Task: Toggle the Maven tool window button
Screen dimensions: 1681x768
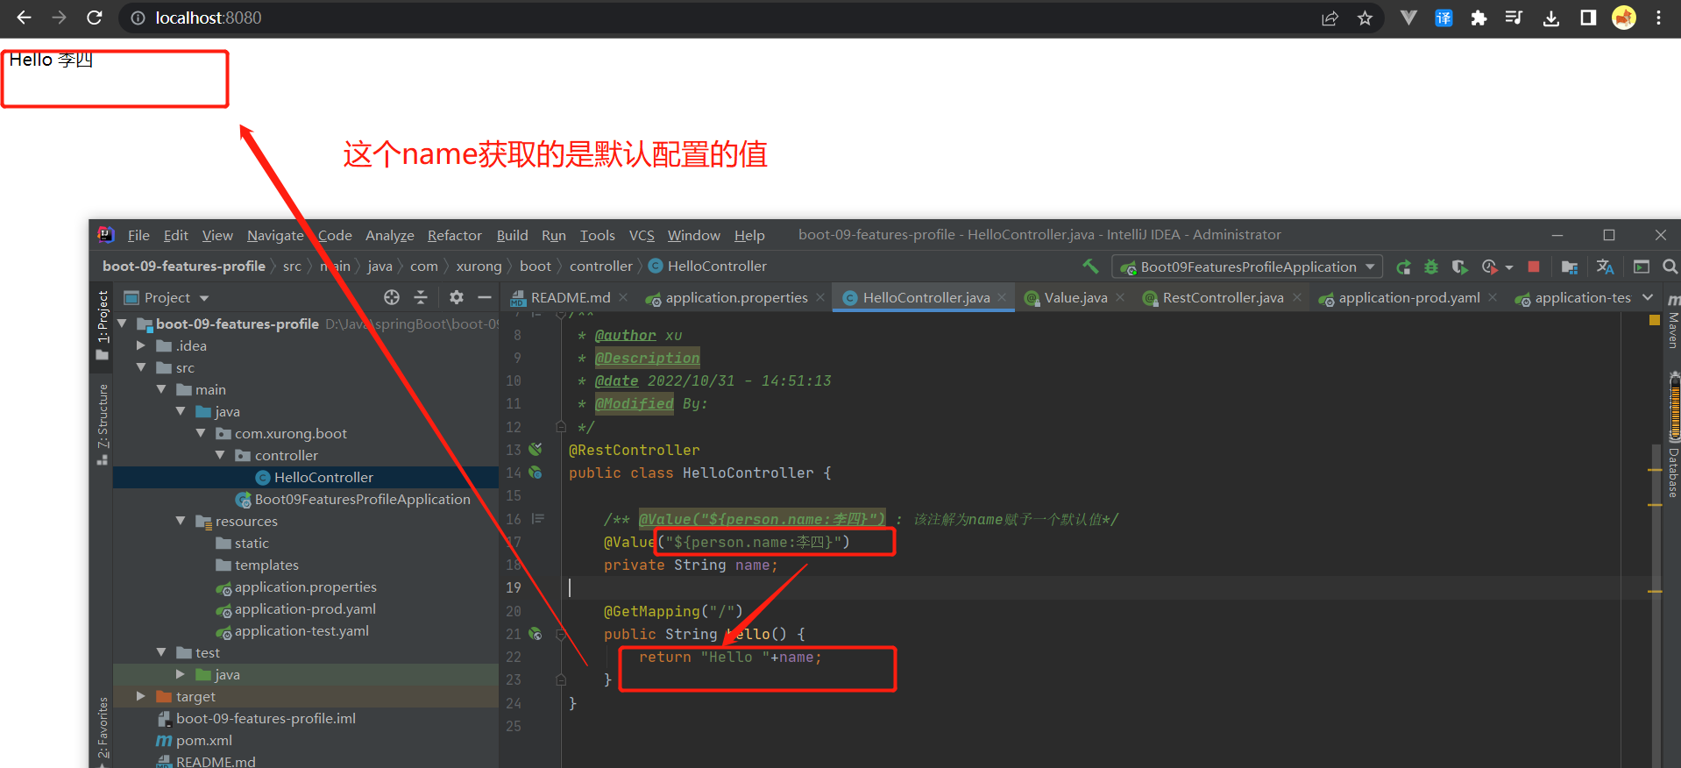Action: click(1672, 322)
